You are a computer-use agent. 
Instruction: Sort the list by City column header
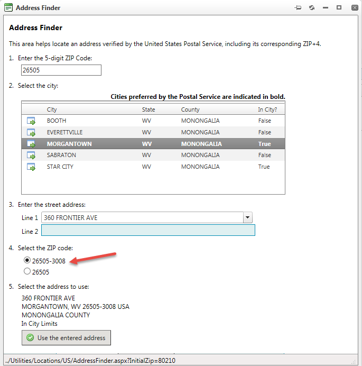(52, 109)
